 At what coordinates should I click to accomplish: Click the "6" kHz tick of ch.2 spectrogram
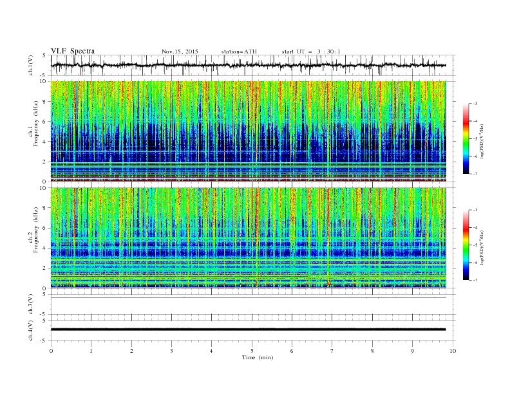pyautogui.click(x=44, y=228)
